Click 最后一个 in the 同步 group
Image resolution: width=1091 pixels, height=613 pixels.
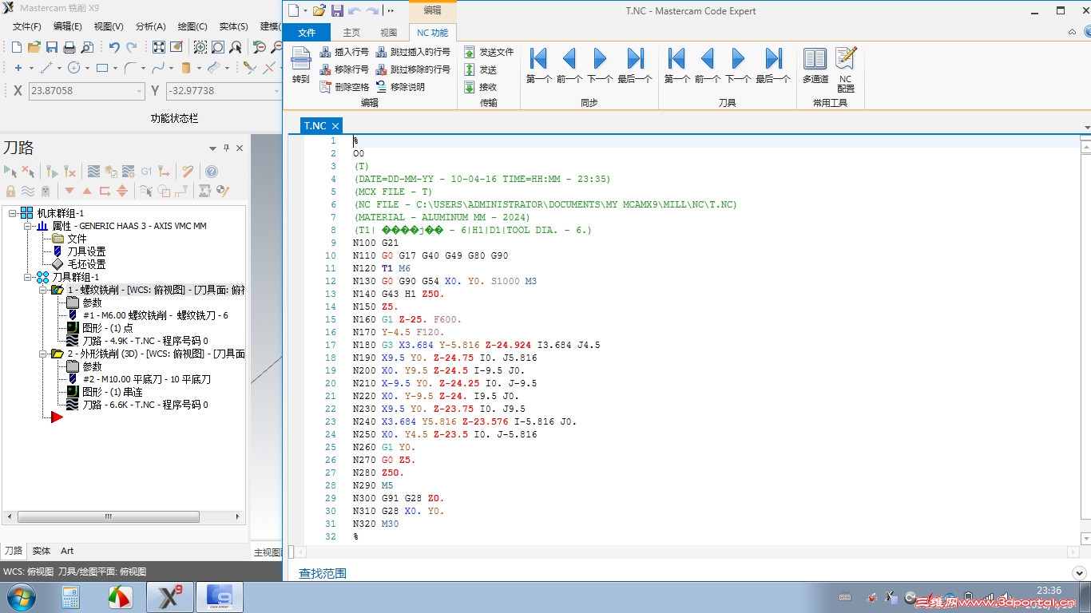[635, 65]
